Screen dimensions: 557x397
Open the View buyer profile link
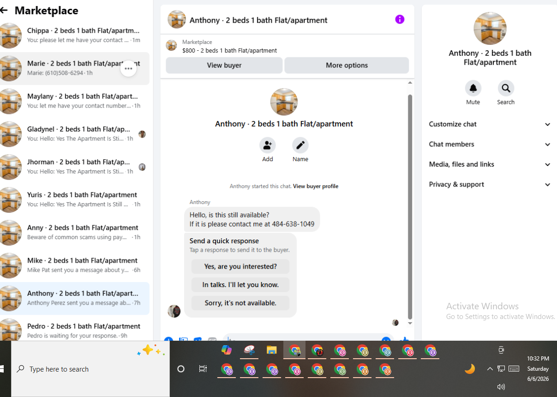pos(316,186)
